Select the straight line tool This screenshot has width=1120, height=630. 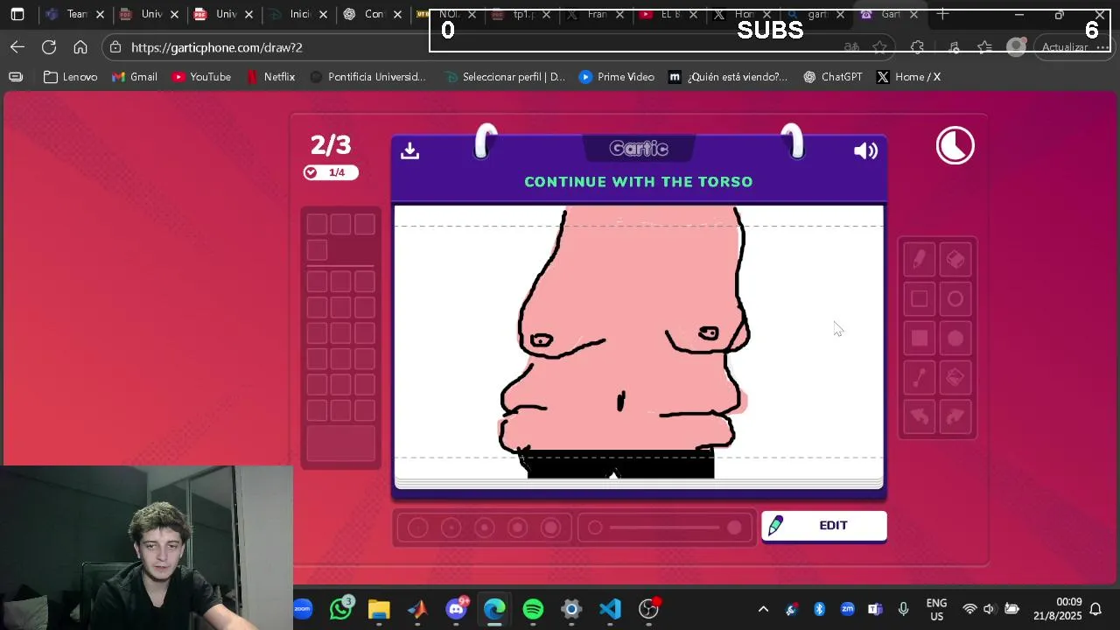pyautogui.click(x=919, y=378)
